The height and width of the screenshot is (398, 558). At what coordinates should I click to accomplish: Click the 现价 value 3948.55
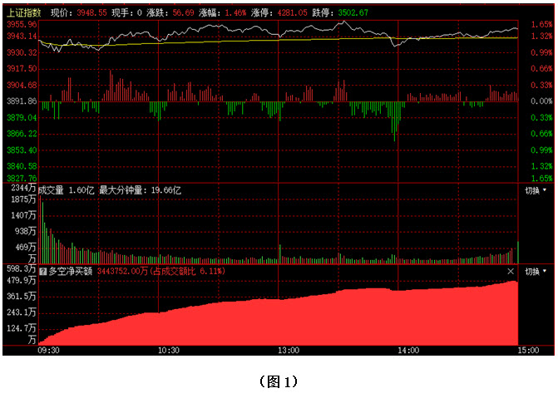pyautogui.click(x=91, y=13)
